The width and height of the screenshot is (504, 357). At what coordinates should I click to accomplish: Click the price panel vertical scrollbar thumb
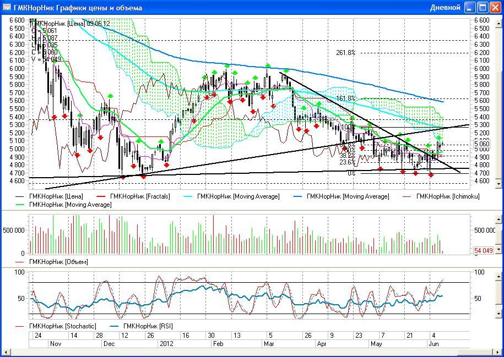pyautogui.click(x=499, y=125)
